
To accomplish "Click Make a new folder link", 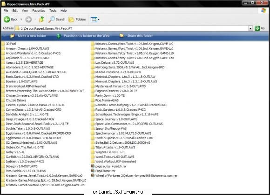I will coord(32,36).
